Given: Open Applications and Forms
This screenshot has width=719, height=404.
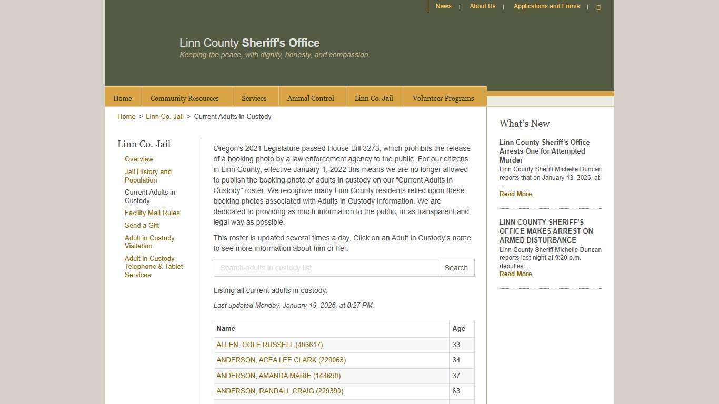Looking at the screenshot, I should [x=546, y=6].
